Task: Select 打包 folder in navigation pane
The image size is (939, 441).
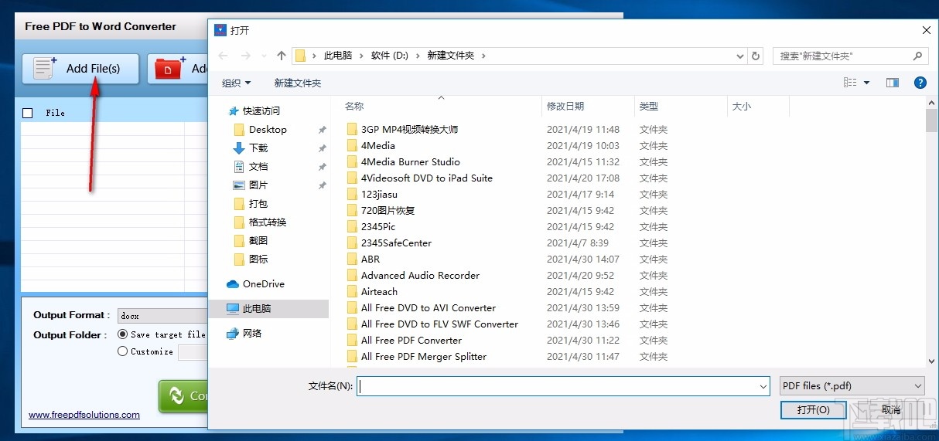Action: pyautogui.click(x=258, y=204)
